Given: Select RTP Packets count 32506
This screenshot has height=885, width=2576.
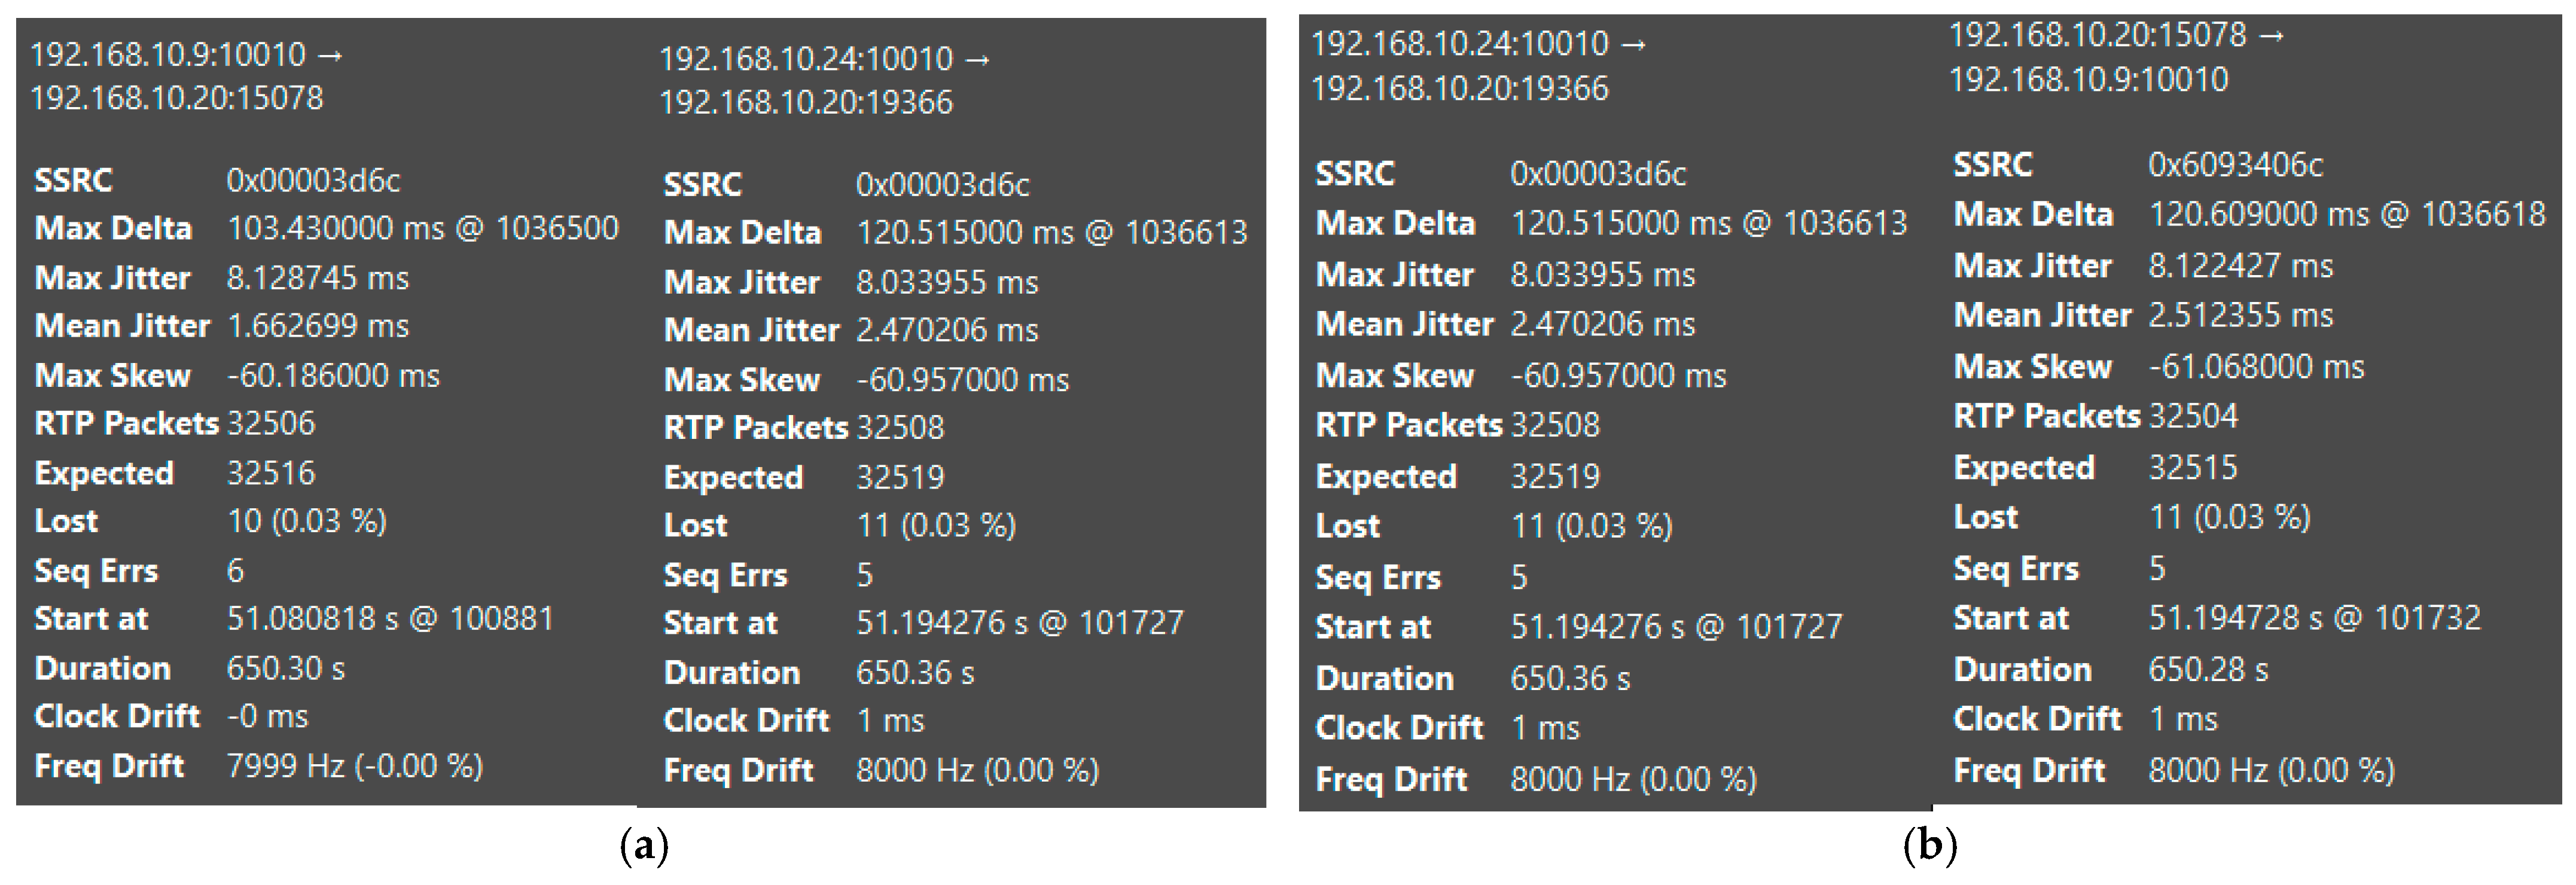Looking at the screenshot, I should coord(271,423).
